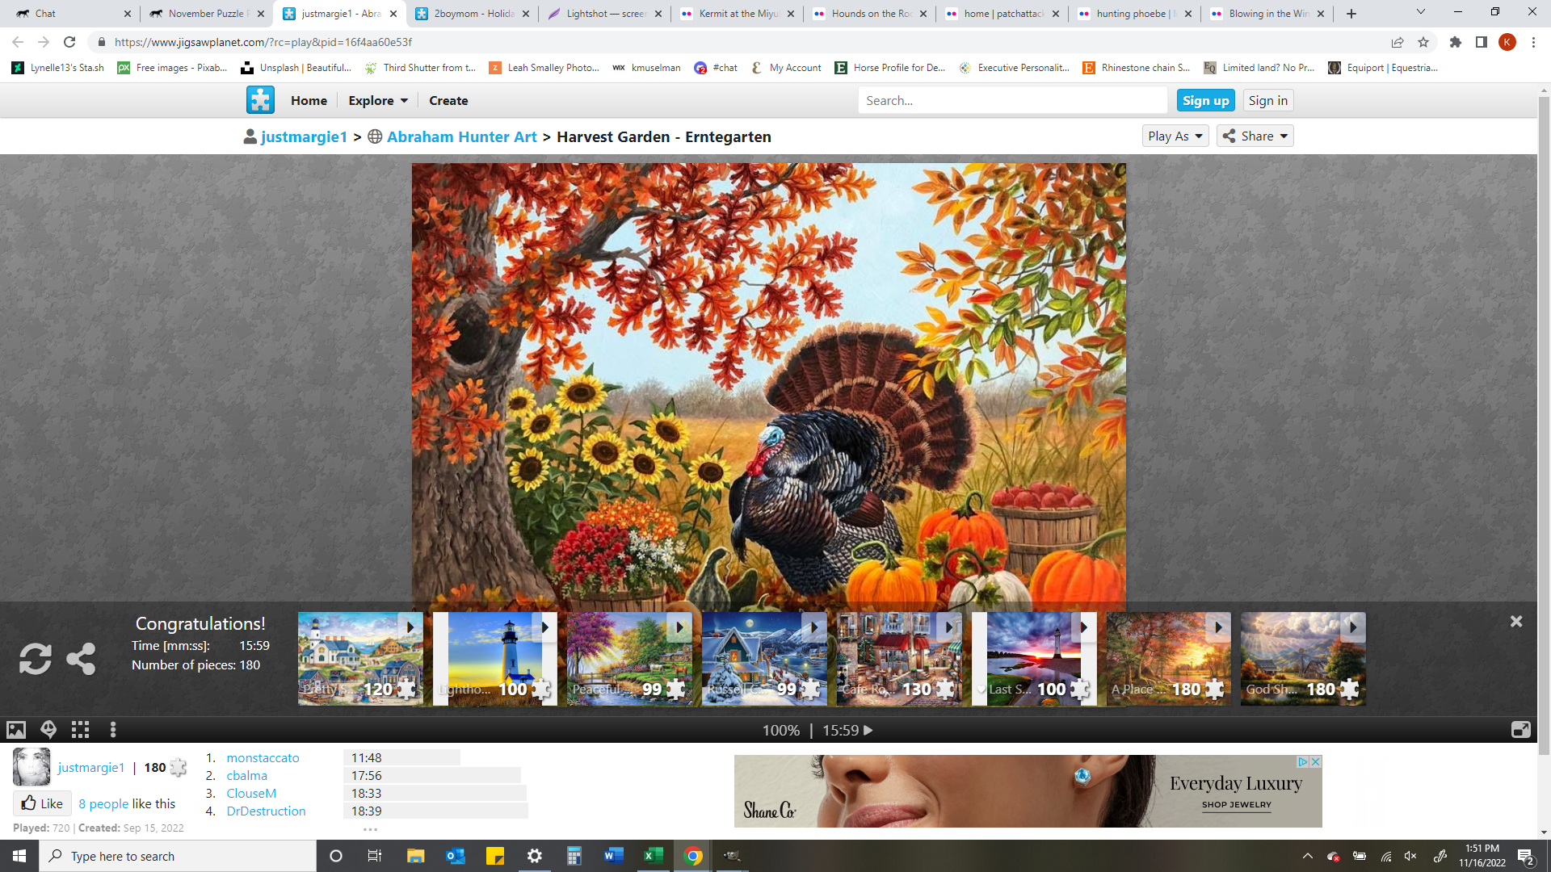Click the Explore dropdown menu
Viewport: 1551px width, 872px height.
coord(378,100)
